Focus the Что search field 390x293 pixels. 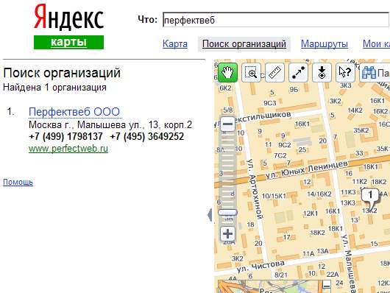tap(276, 20)
